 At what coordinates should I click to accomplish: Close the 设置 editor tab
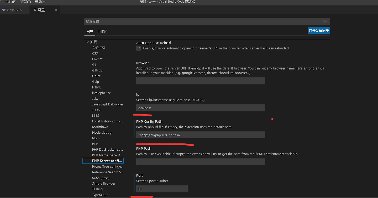pyautogui.click(x=56, y=10)
